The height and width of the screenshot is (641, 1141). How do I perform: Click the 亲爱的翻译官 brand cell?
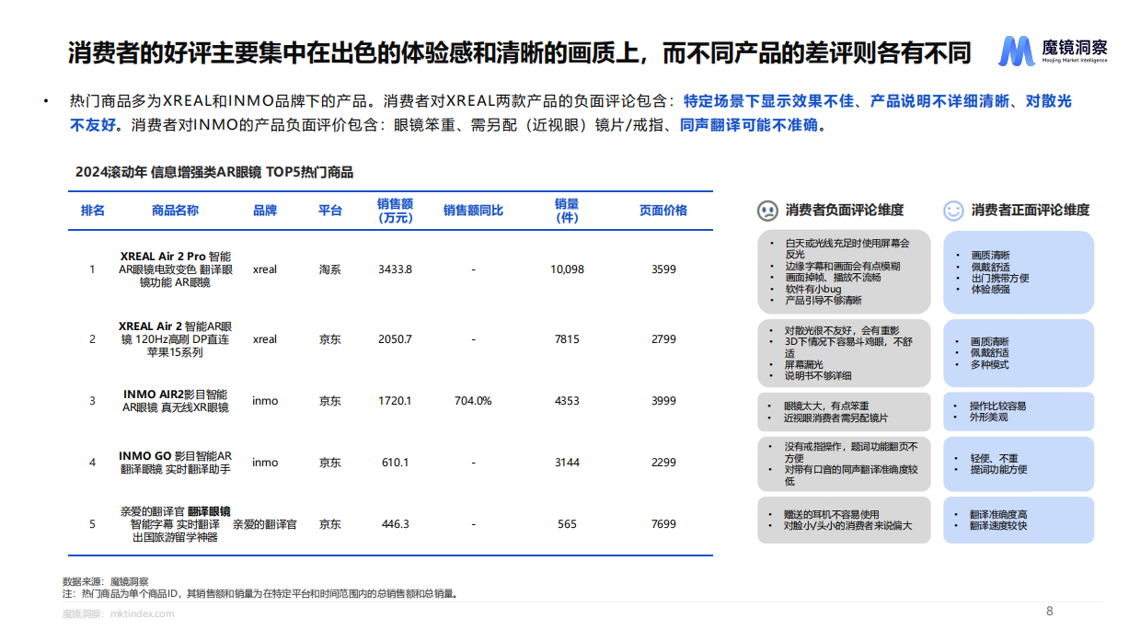pyautogui.click(x=265, y=524)
